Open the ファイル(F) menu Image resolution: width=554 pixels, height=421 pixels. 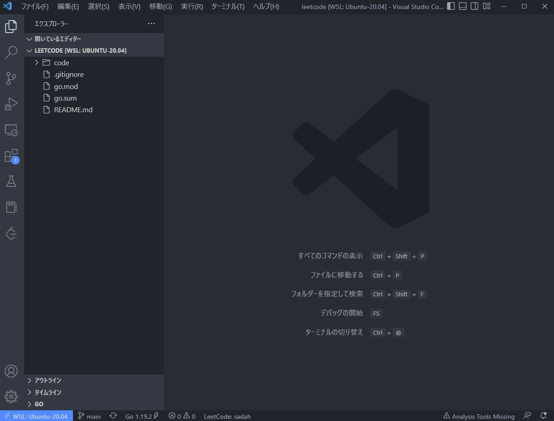point(35,6)
